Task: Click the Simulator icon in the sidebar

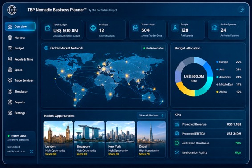Action: [10, 91]
